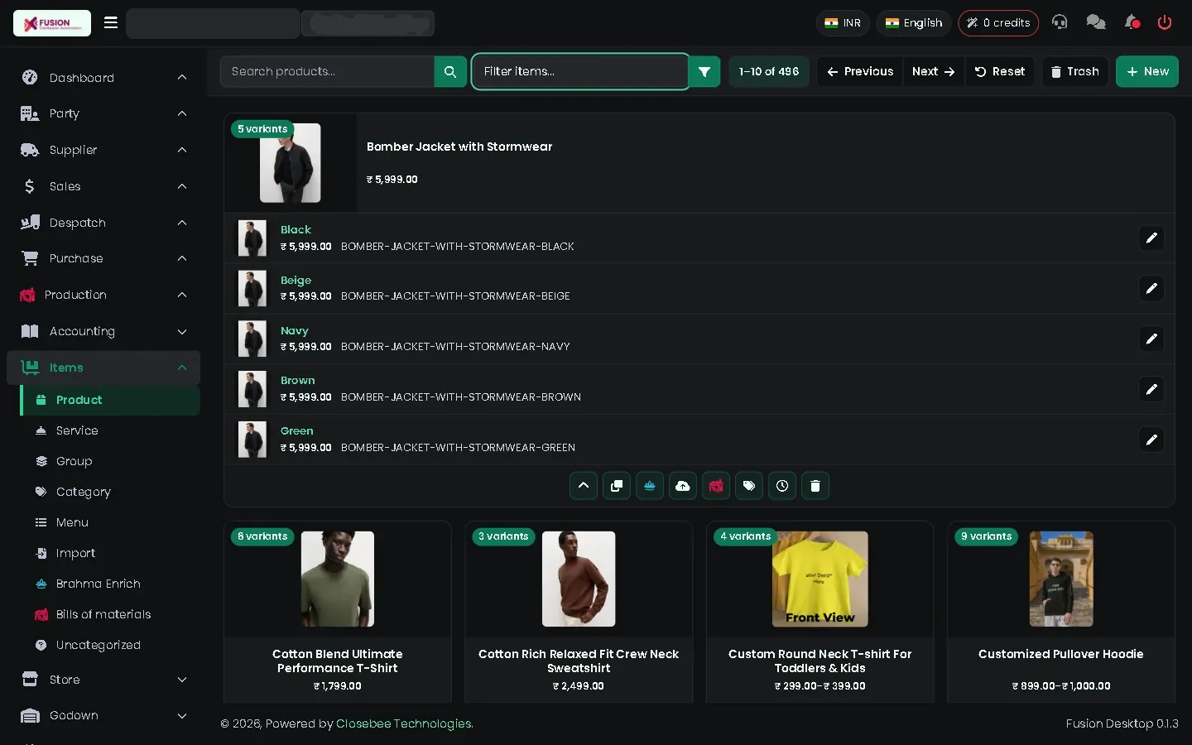Go to the Next page of products
This screenshot has width=1192, height=745.
(933, 72)
